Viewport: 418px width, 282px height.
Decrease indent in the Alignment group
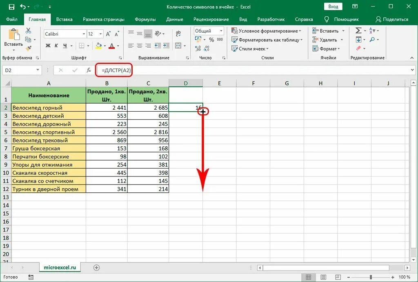(x=158, y=46)
